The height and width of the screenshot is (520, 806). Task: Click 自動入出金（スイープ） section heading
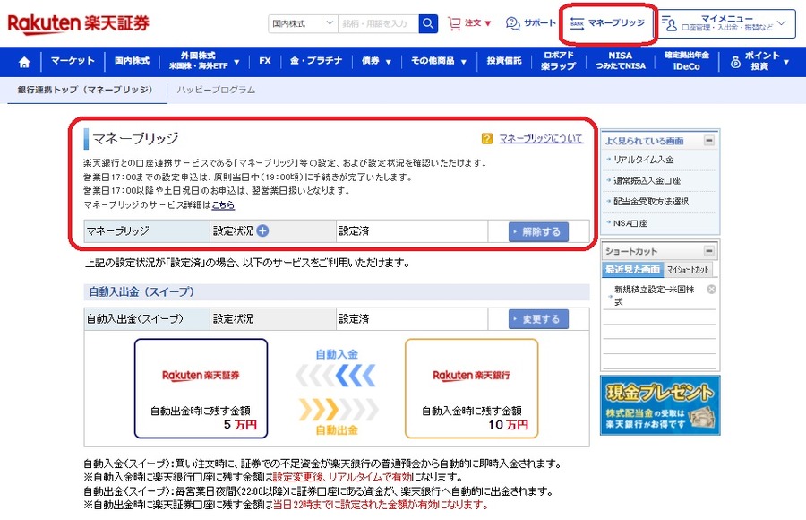(x=141, y=292)
